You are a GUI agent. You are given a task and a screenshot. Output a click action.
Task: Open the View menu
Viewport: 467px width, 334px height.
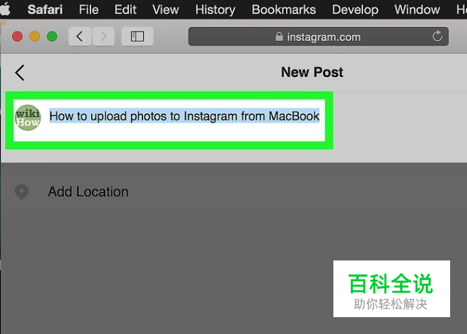click(x=165, y=9)
